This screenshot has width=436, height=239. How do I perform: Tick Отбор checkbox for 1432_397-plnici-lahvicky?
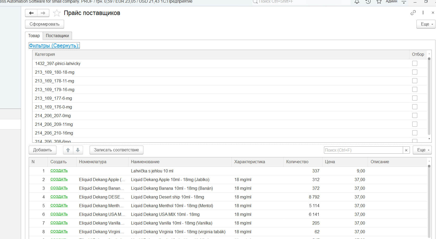coord(415,63)
